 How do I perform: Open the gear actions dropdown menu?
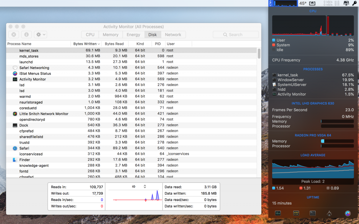41,34
